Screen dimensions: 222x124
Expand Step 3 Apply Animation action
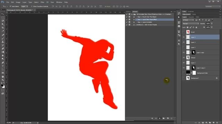point(134,22)
